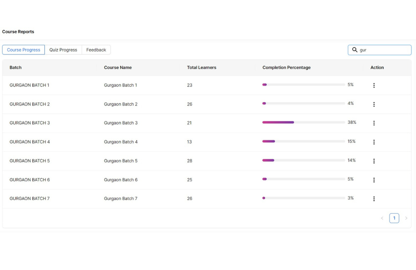Switch to Course Progress tab
This screenshot has height=270, width=416.
[x=24, y=50]
